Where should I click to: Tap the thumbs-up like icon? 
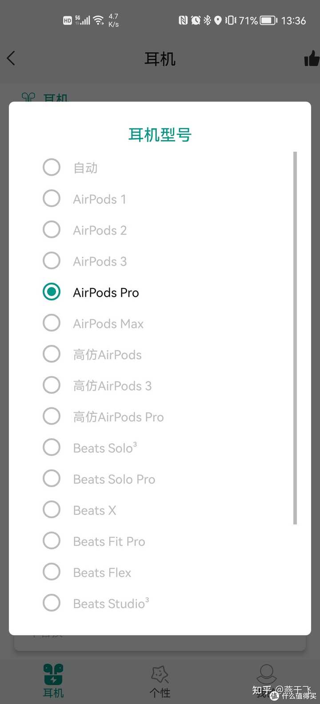pyautogui.click(x=312, y=59)
